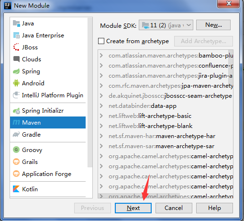This screenshot has width=244, height=221.
Task: Click the Add Archetype... button
Action: (203, 41)
